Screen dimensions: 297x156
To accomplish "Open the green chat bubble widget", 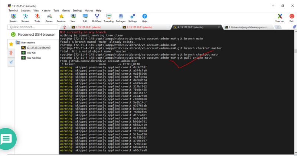I will [x=7, y=139].
